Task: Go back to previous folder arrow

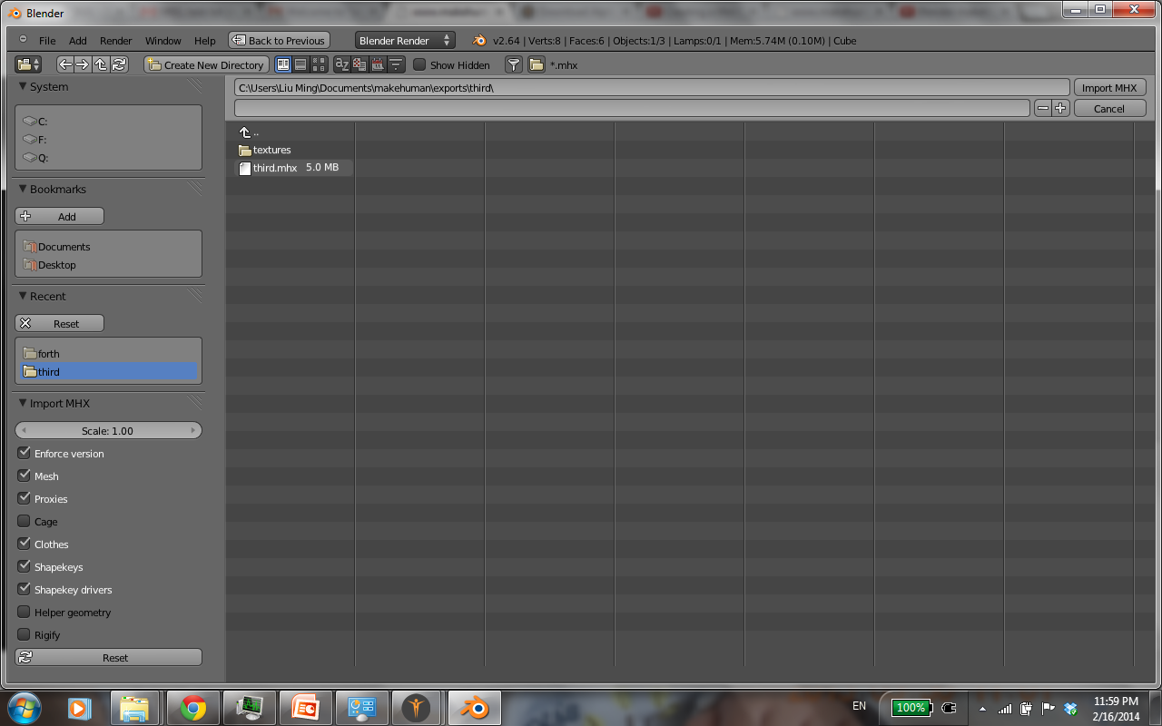Action: pos(65,64)
